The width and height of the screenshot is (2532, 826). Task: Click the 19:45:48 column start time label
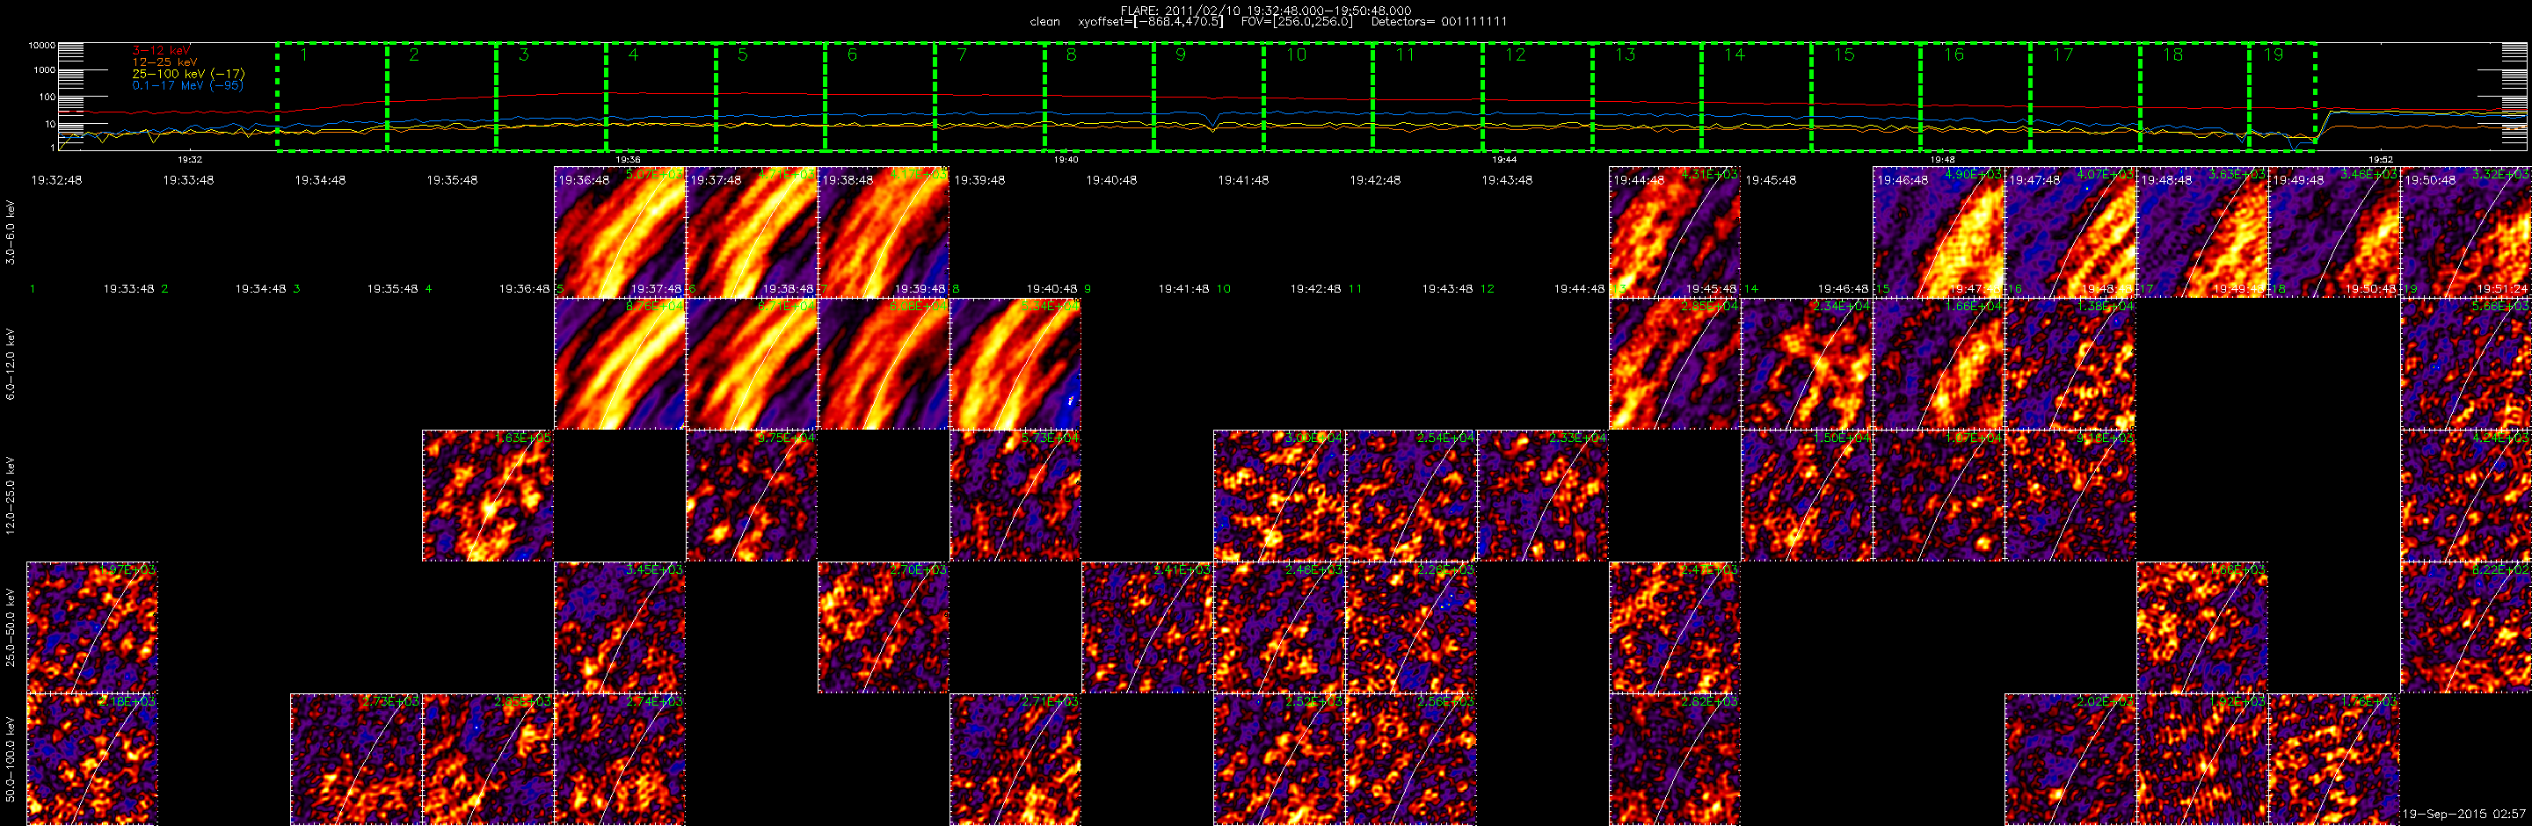pos(1772,180)
